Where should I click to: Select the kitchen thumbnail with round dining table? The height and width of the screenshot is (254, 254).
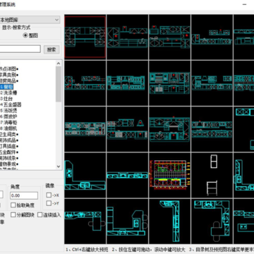tap(212, 221)
